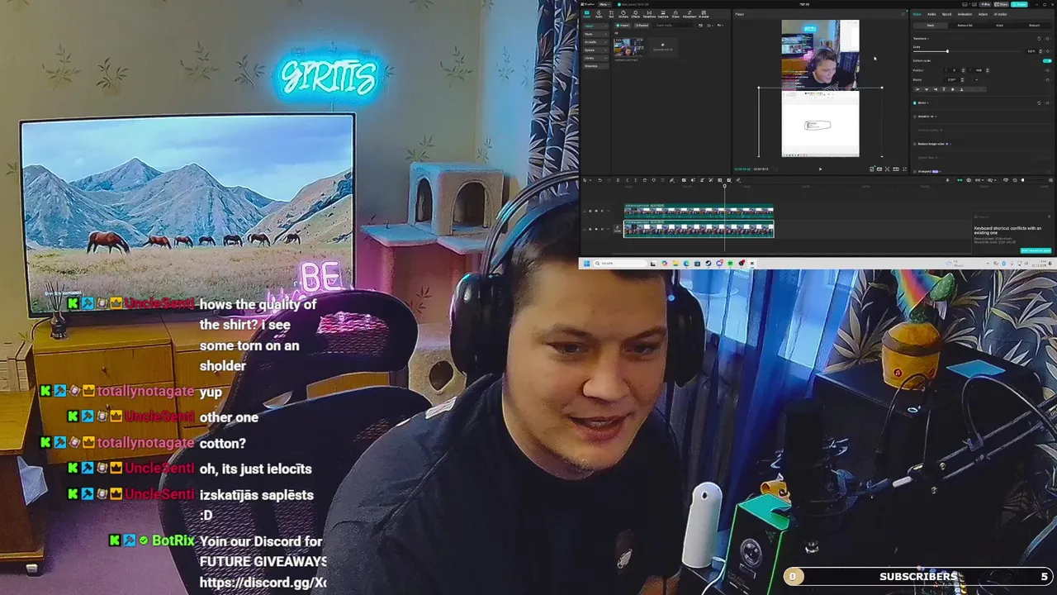Open the media sort dropdown

pos(710,26)
